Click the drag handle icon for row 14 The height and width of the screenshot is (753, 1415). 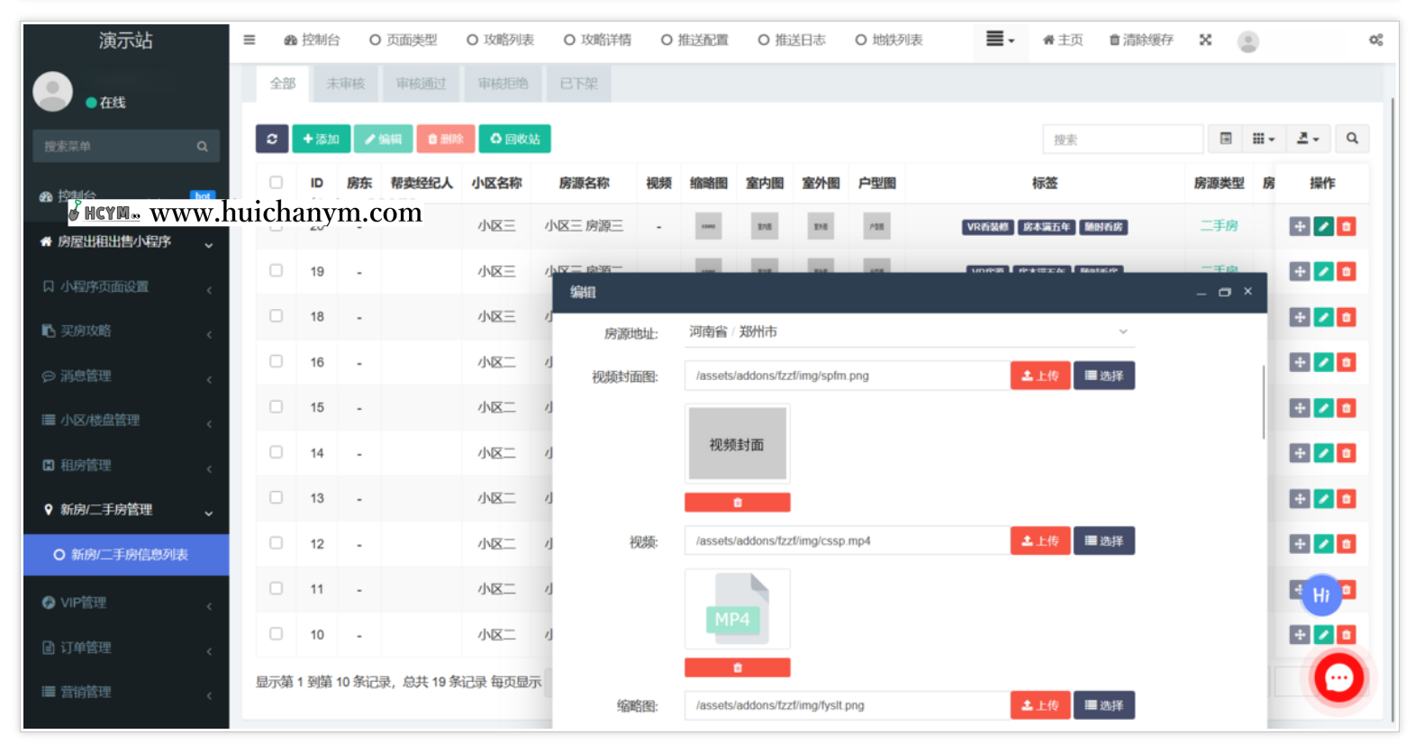pos(1299,453)
